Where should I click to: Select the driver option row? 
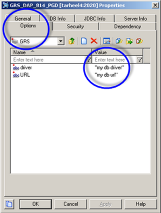click(80, 68)
